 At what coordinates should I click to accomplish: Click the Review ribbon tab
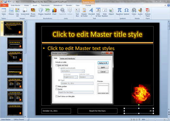69,5
